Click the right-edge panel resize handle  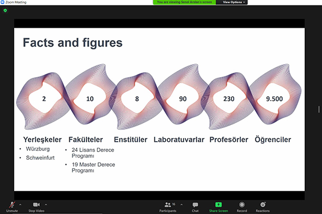tap(319, 109)
